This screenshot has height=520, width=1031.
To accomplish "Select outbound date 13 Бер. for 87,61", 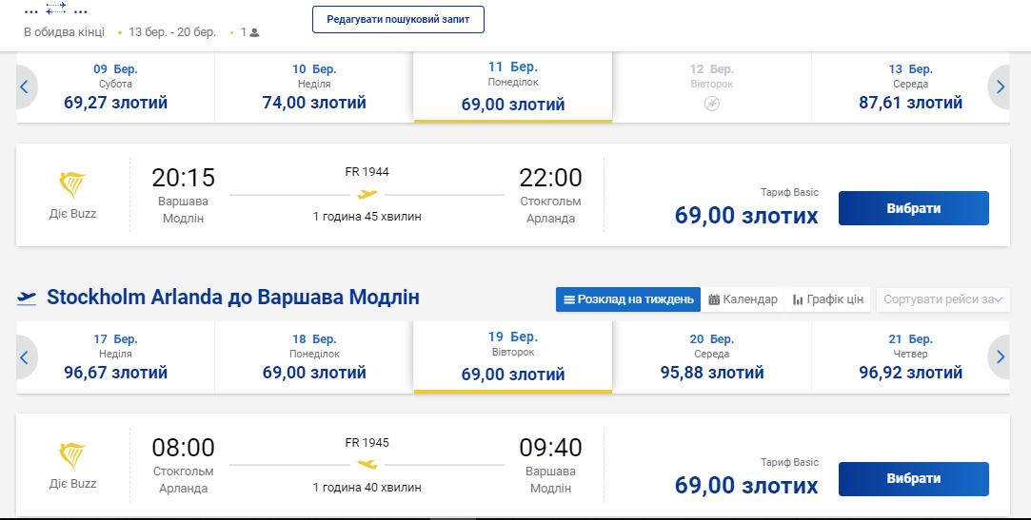I will point(910,87).
